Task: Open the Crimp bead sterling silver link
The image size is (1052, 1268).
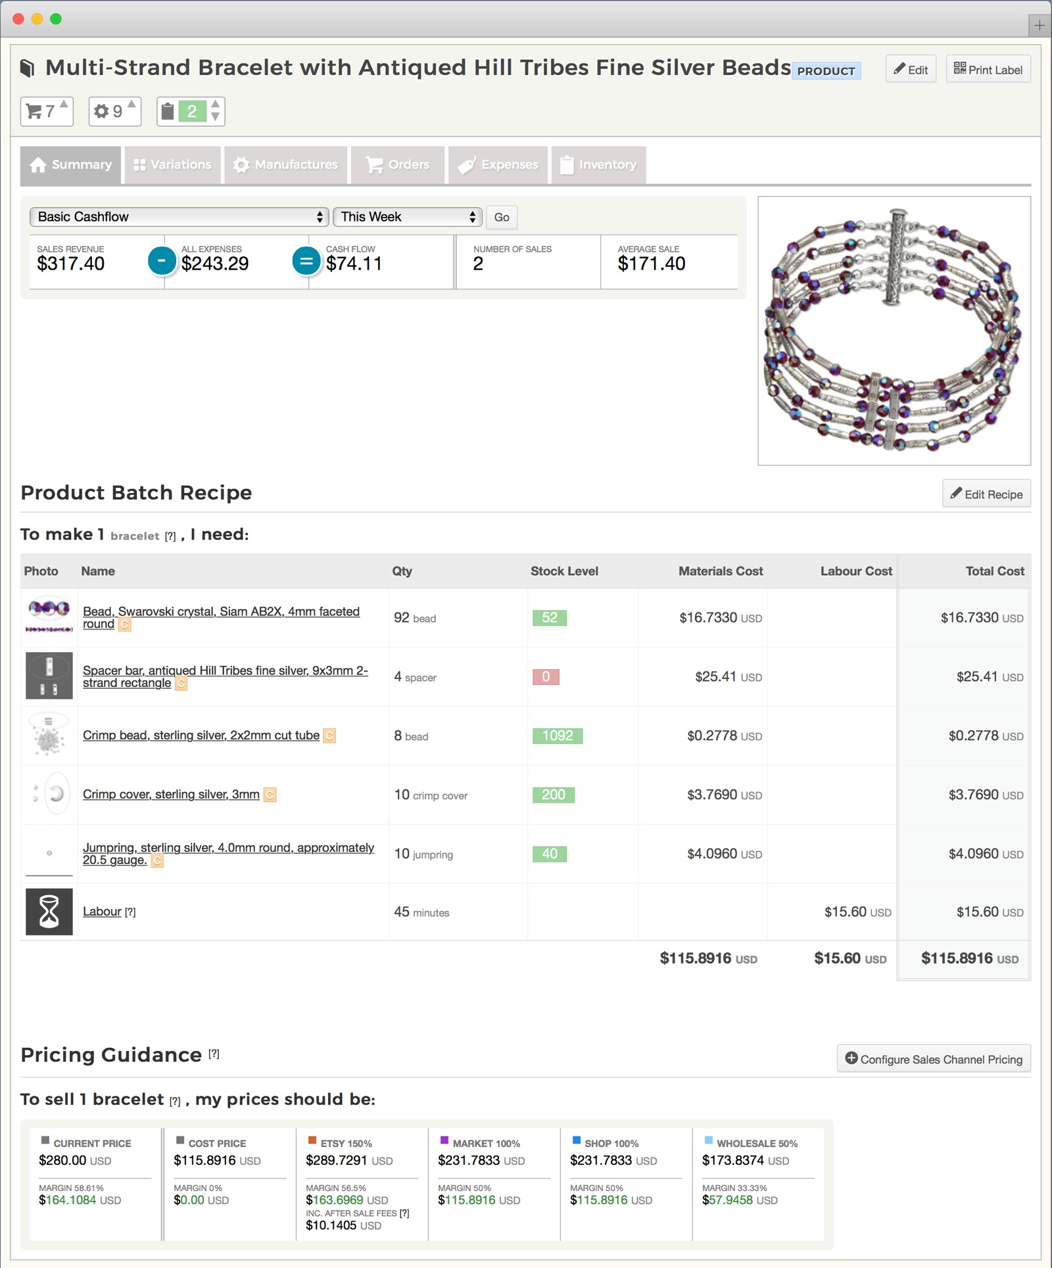Action: click(201, 736)
